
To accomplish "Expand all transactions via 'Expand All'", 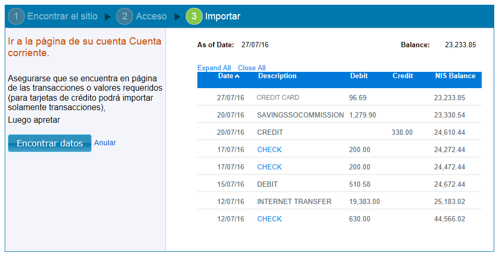I will coord(214,68).
